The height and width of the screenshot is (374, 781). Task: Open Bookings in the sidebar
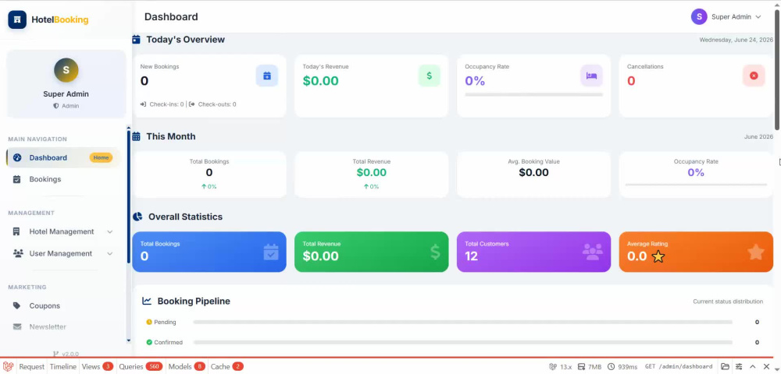pos(63,179)
